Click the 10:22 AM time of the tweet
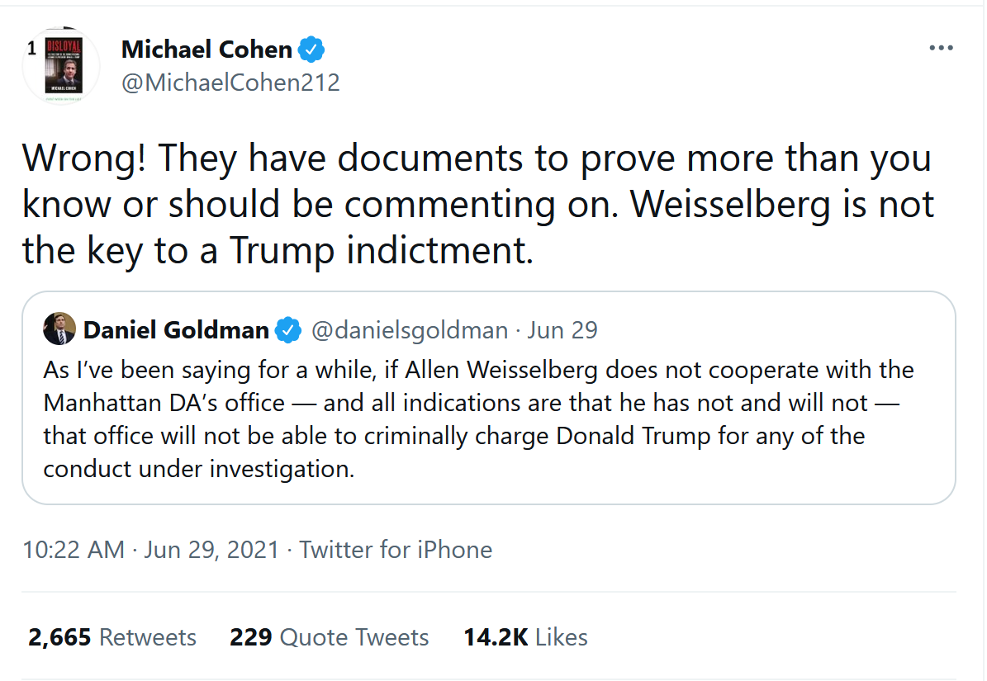Image resolution: width=987 pixels, height=681 pixels. point(74,550)
